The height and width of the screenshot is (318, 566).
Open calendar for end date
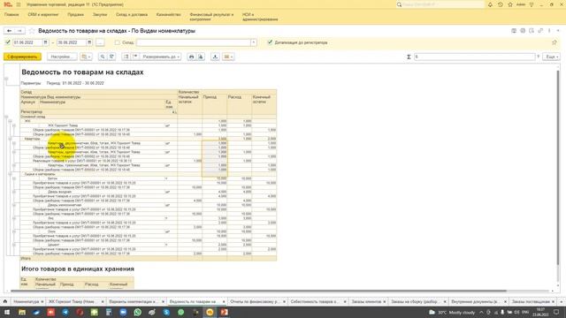tap(89, 42)
